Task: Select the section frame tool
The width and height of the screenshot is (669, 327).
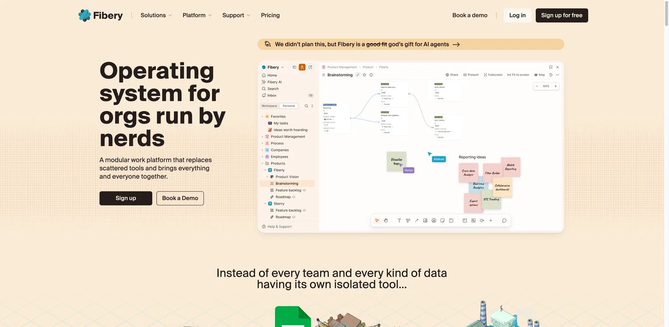Action: pos(451,221)
